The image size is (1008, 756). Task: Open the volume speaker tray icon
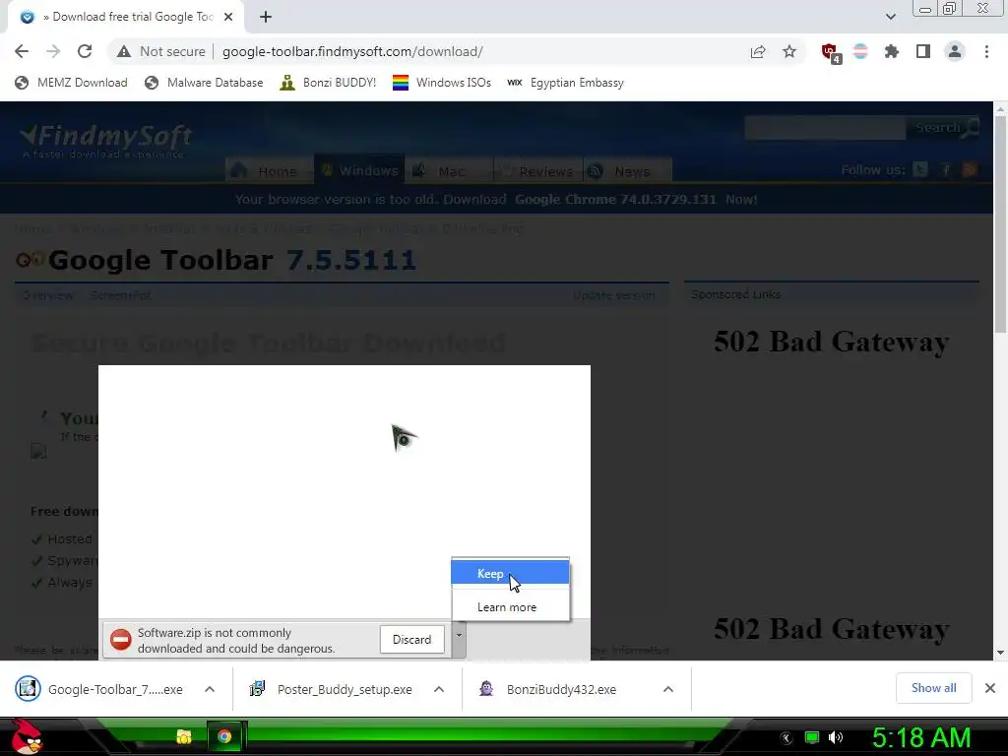[836, 737]
